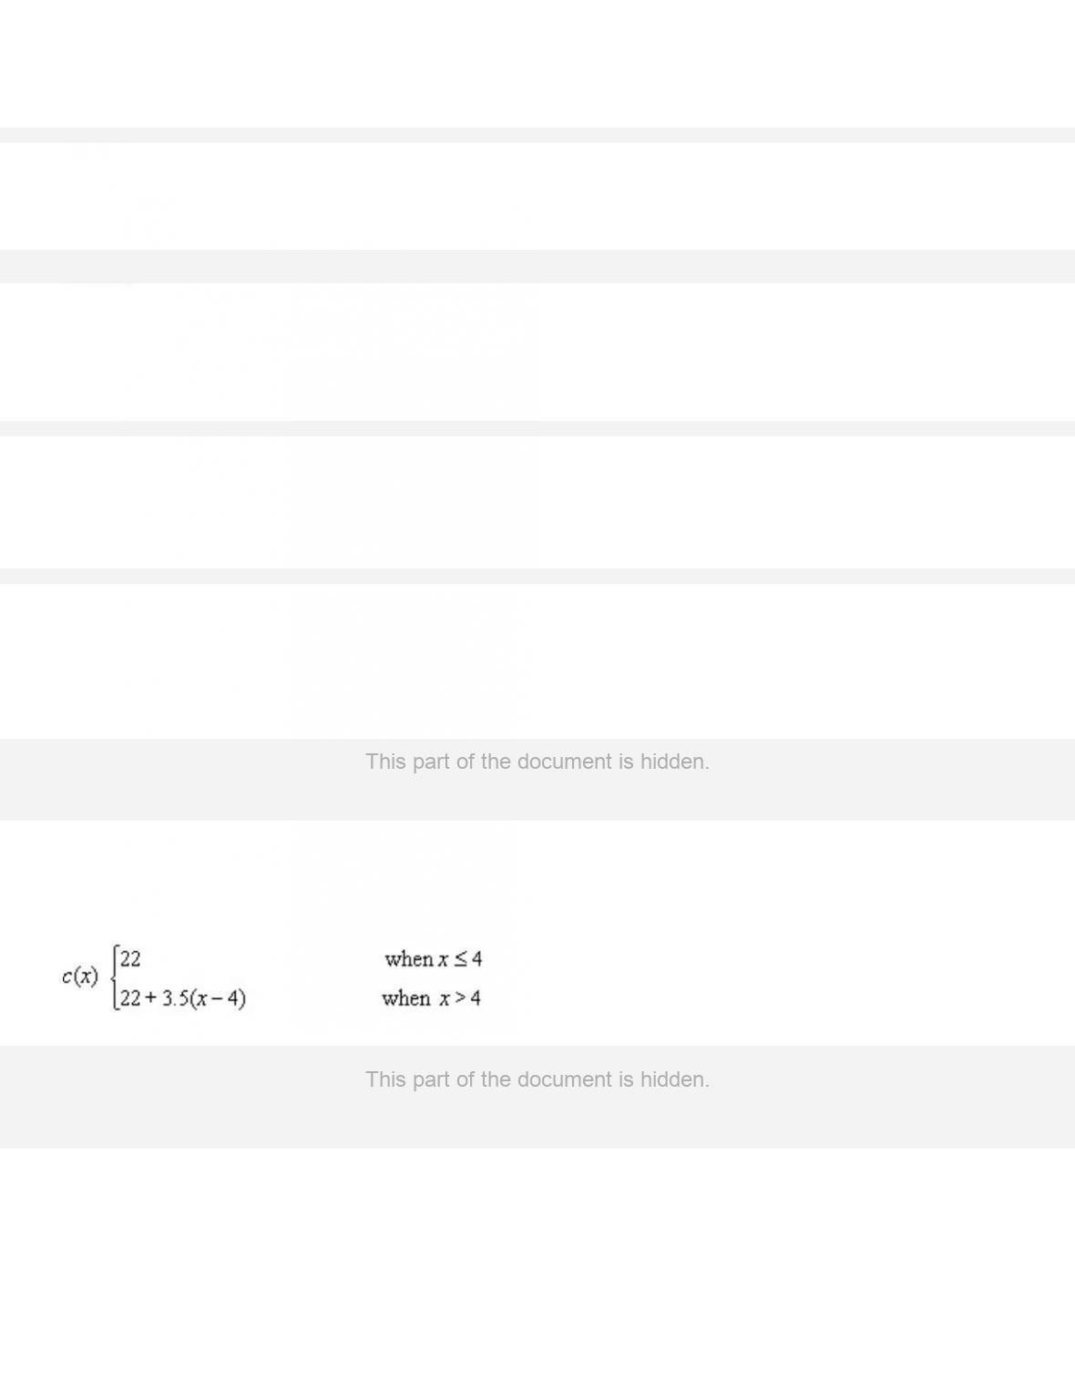Click the condition 'when x ≤ 4'
This screenshot has width=1075, height=1391.
(x=434, y=959)
